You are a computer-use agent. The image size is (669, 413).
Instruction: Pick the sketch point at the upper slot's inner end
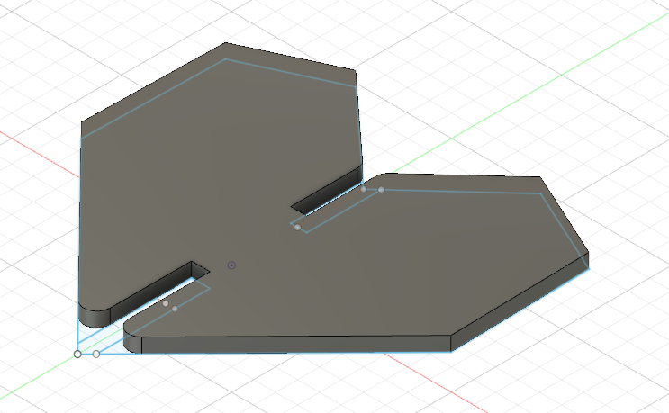click(x=297, y=227)
